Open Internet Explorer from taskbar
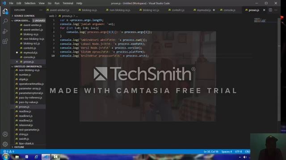Viewport: 286px width, 160px height. [x=36, y=157]
